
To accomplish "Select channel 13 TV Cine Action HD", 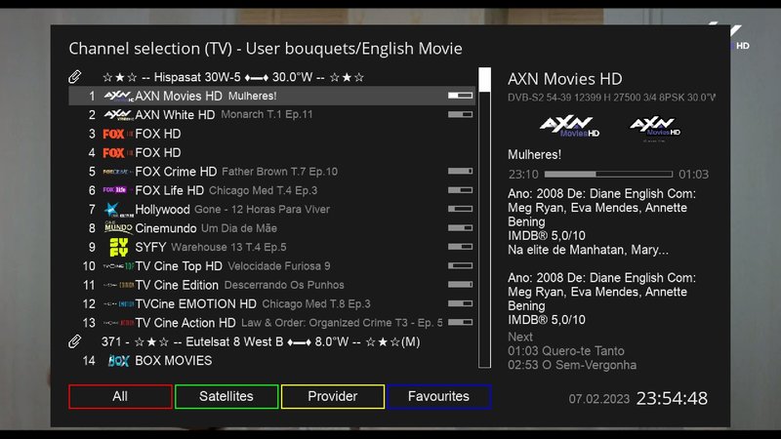I will click(271, 323).
